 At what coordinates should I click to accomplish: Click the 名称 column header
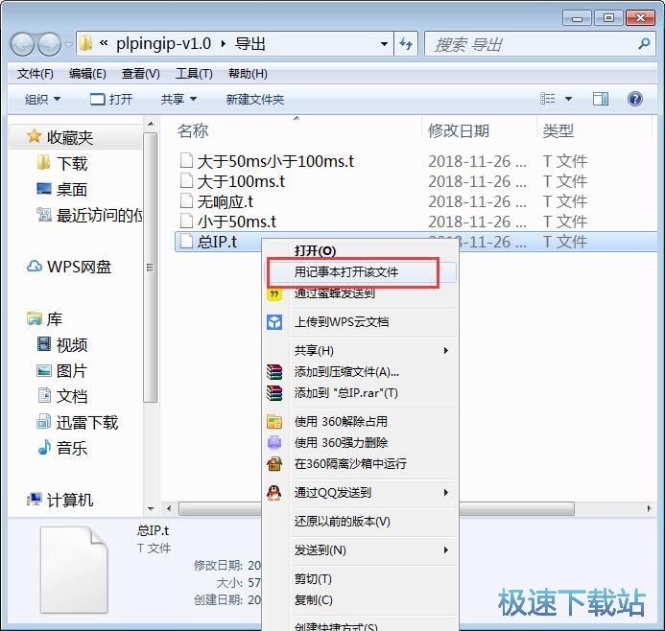(x=193, y=130)
